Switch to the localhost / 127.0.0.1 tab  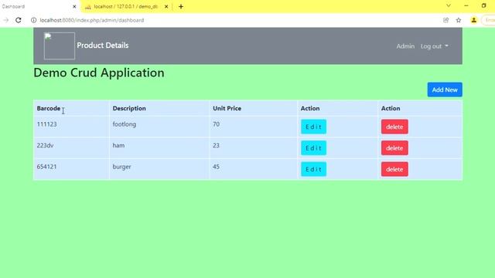click(126, 6)
